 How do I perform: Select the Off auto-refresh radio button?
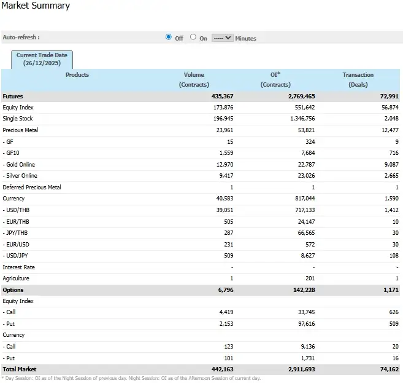click(x=169, y=38)
